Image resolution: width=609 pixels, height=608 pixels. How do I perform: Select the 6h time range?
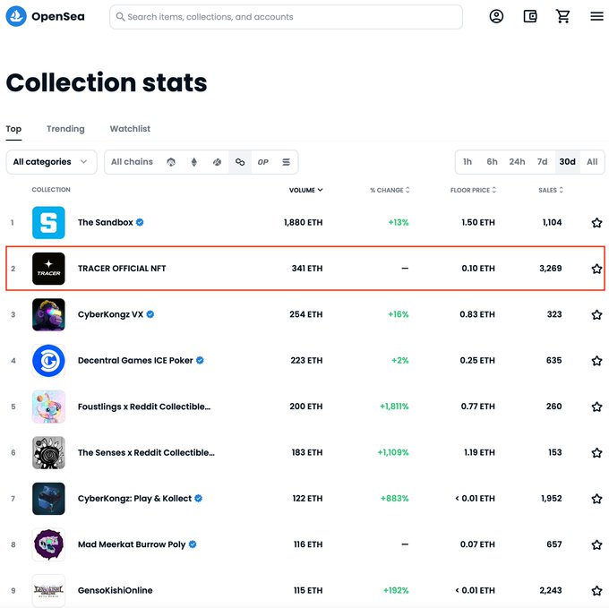coord(492,162)
